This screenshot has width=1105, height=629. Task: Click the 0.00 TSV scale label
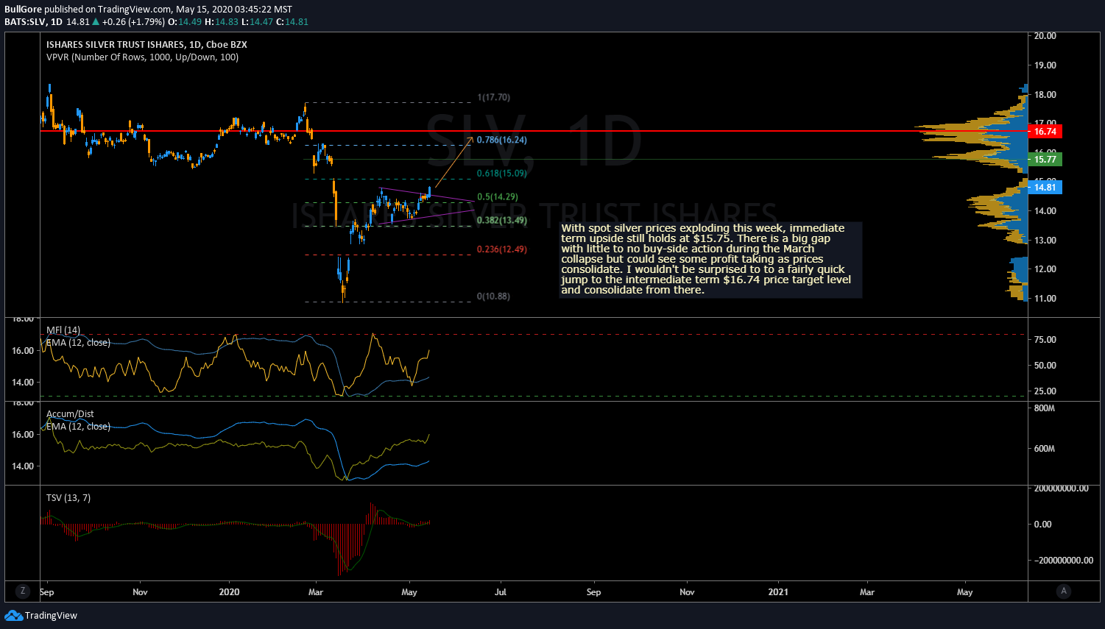coord(1042,525)
